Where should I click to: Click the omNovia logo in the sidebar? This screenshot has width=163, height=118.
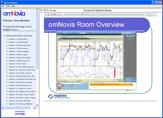14,13
